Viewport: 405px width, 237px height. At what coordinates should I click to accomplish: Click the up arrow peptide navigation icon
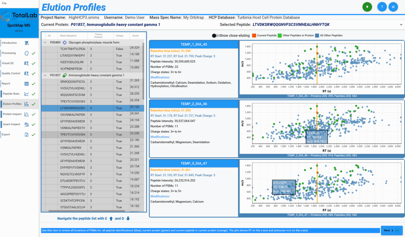(x=111, y=219)
